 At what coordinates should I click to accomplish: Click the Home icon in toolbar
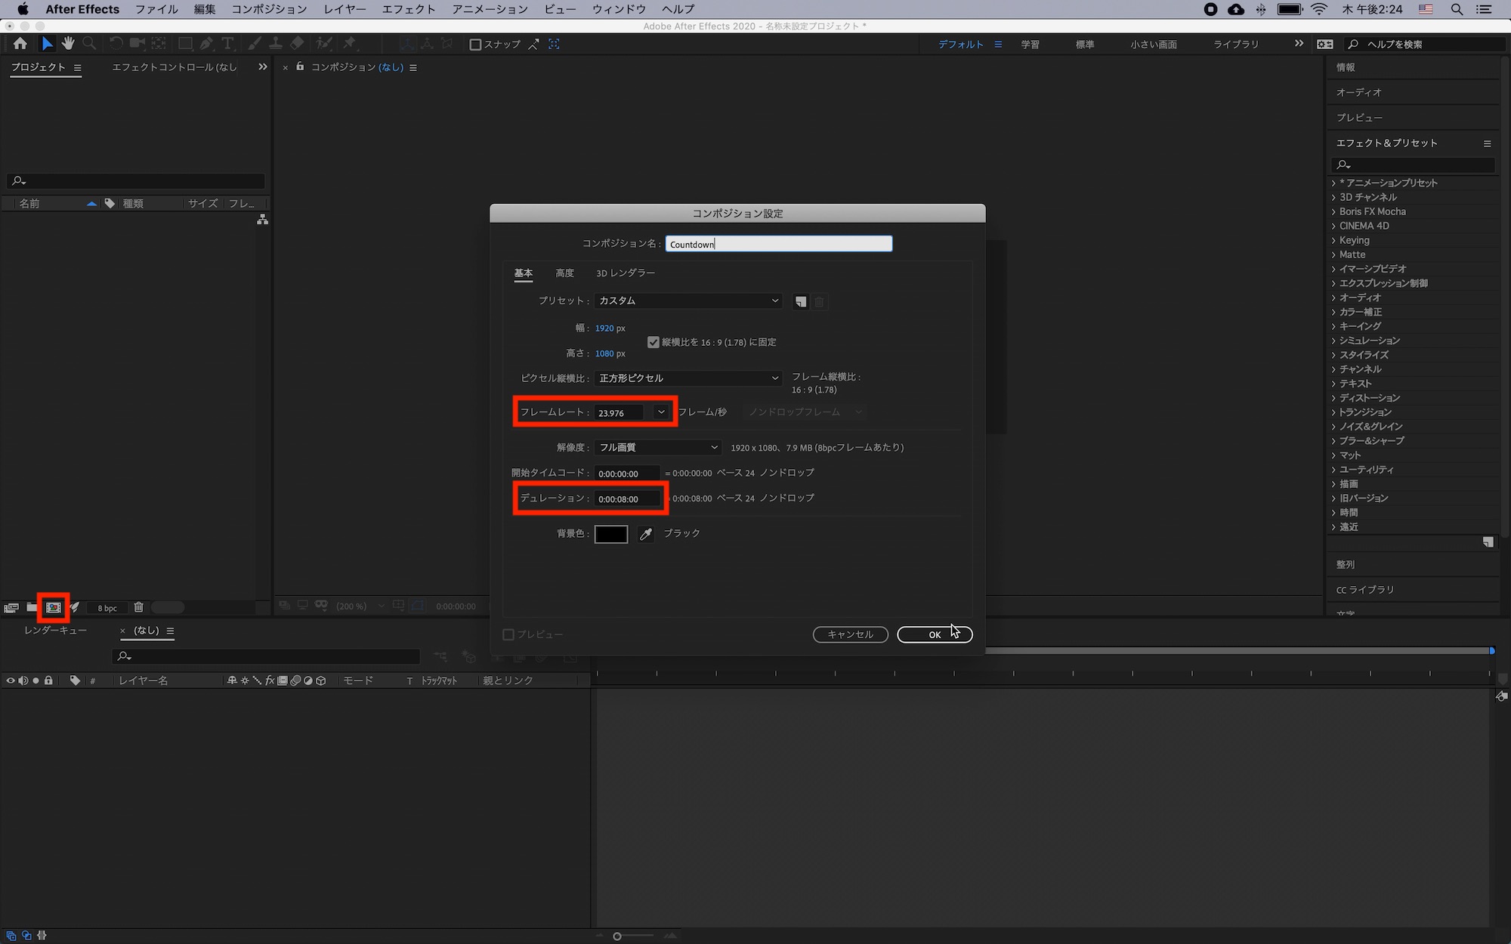coord(20,44)
